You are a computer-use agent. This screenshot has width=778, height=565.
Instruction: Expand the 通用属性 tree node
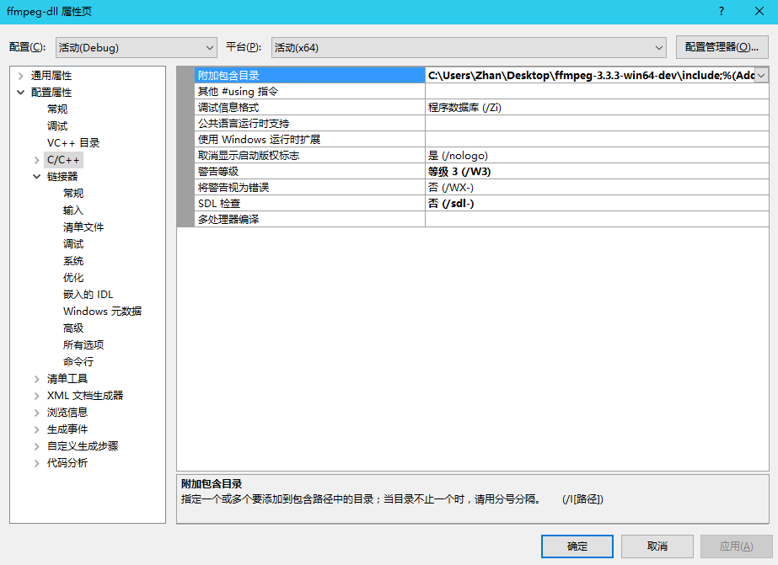(21, 76)
